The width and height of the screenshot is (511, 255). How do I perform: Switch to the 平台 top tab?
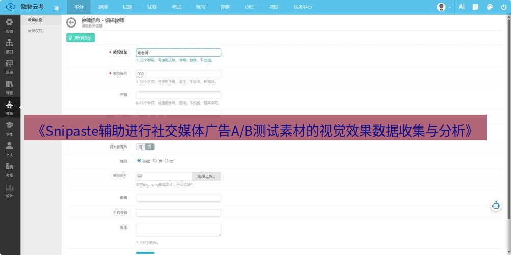coord(79,7)
